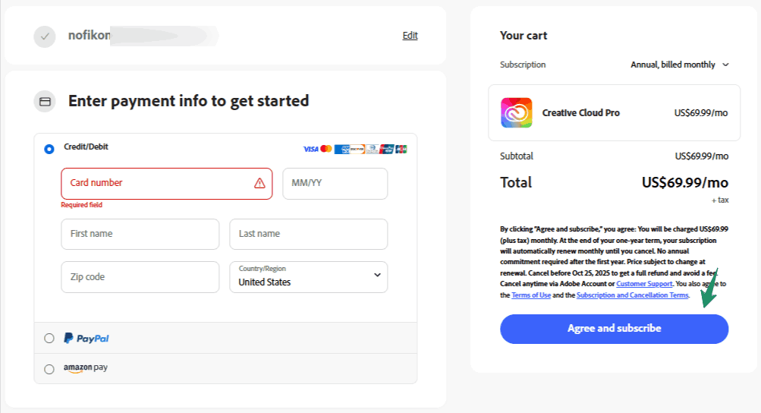Screen dimensions: 761x413
Task: Click the Zip code input field
Action: (x=140, y=277)
